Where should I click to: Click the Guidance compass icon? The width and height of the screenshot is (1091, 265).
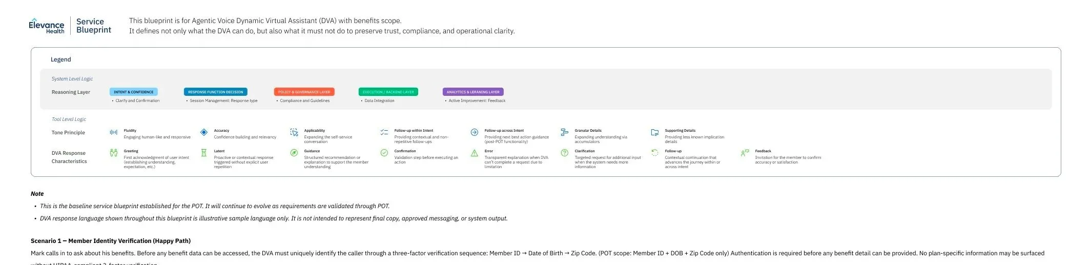pos(294,153)
